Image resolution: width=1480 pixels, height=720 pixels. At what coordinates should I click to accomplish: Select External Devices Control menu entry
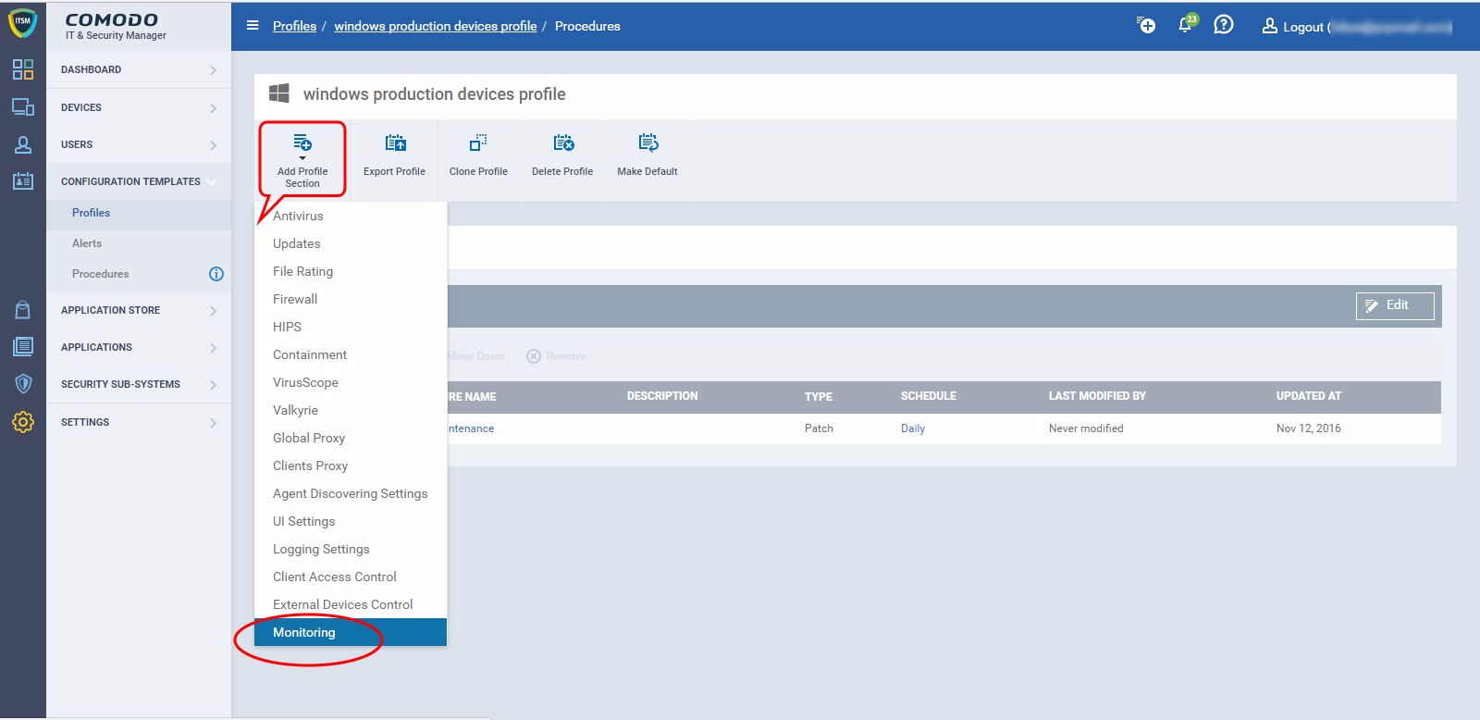pos(351,604)
